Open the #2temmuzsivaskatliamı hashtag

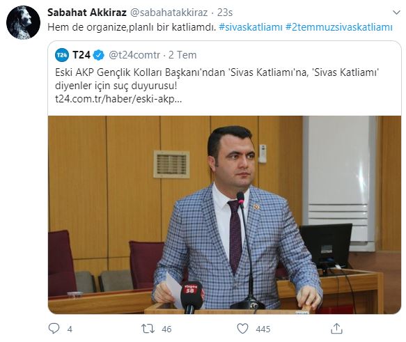(339, 27)
